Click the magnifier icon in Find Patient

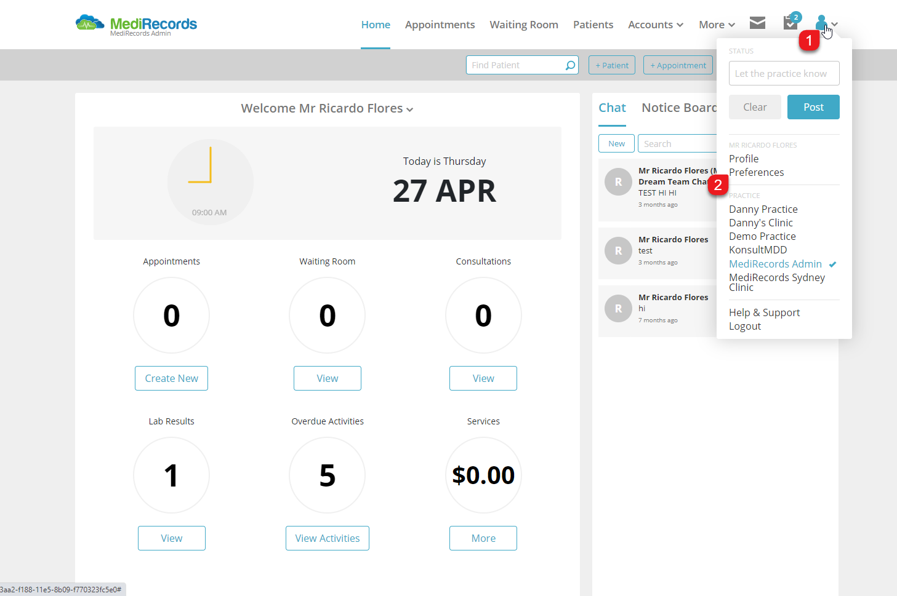[x=570, y=65]
